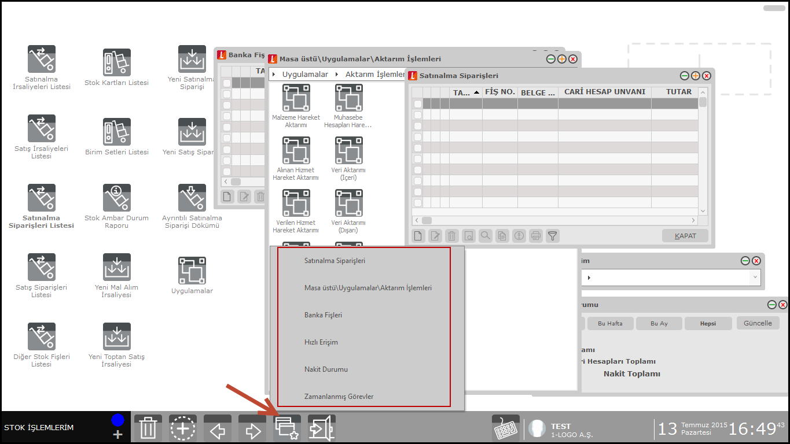This screenshot has width=790, height=444.
Task: Open Malzeme Hareket Aktarımı icon
Action: [x=296, y=98]
